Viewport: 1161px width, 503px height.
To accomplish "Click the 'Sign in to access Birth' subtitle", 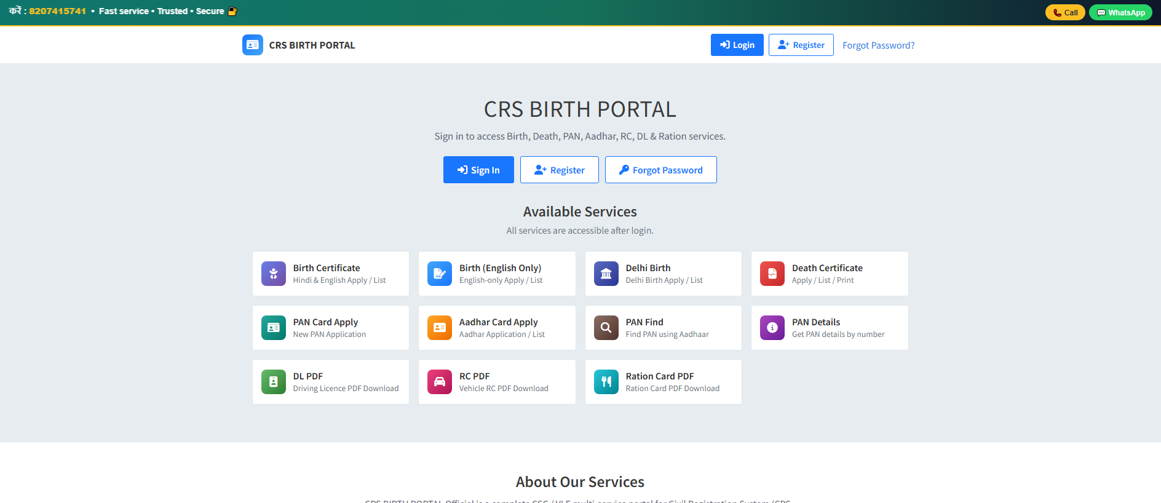I will tap(580, 137).
